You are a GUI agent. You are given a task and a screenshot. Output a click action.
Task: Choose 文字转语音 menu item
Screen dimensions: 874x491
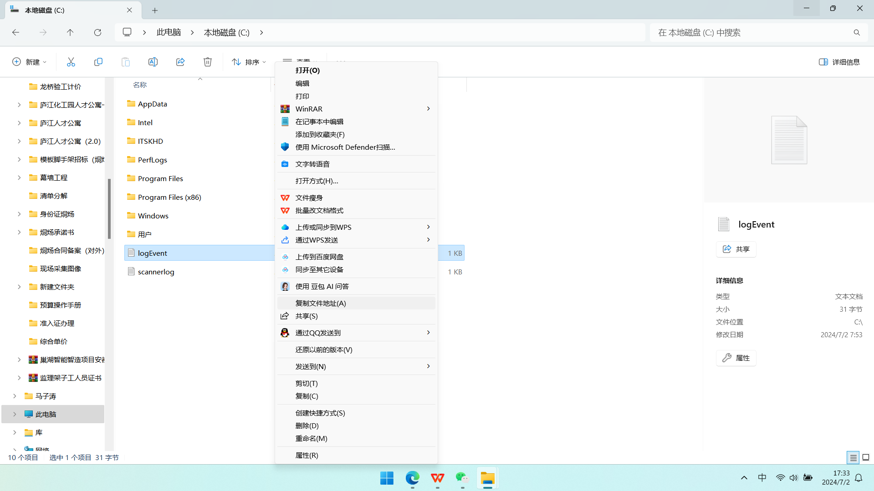[x=356, y=164]
